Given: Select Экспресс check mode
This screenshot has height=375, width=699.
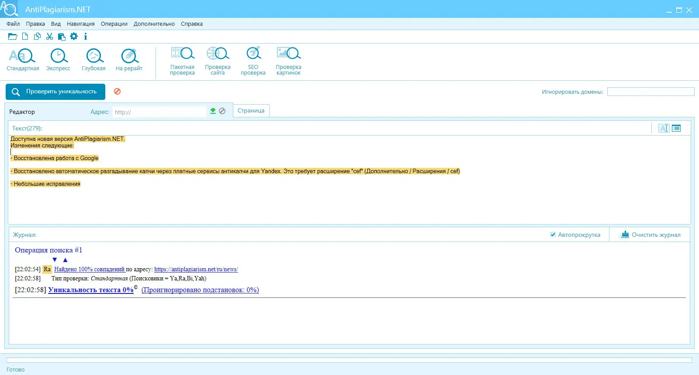Looking at the screenshot, I should tap(59, 60).
